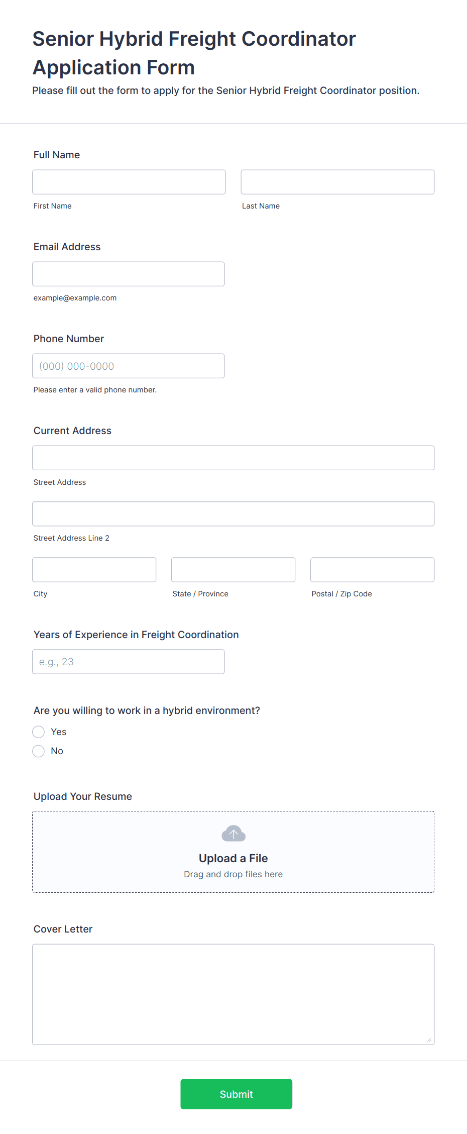This screenshot has height=1134, width=467.
Task: Click the 'No' option label text
Action: coord(57,751)
